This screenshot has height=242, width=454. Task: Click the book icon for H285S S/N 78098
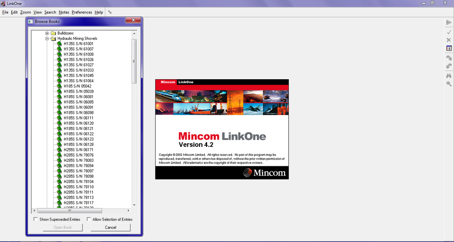pyautogui.click(x=59, y=177)
